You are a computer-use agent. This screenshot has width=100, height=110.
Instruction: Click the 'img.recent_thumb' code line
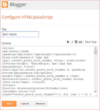[15, 51]
